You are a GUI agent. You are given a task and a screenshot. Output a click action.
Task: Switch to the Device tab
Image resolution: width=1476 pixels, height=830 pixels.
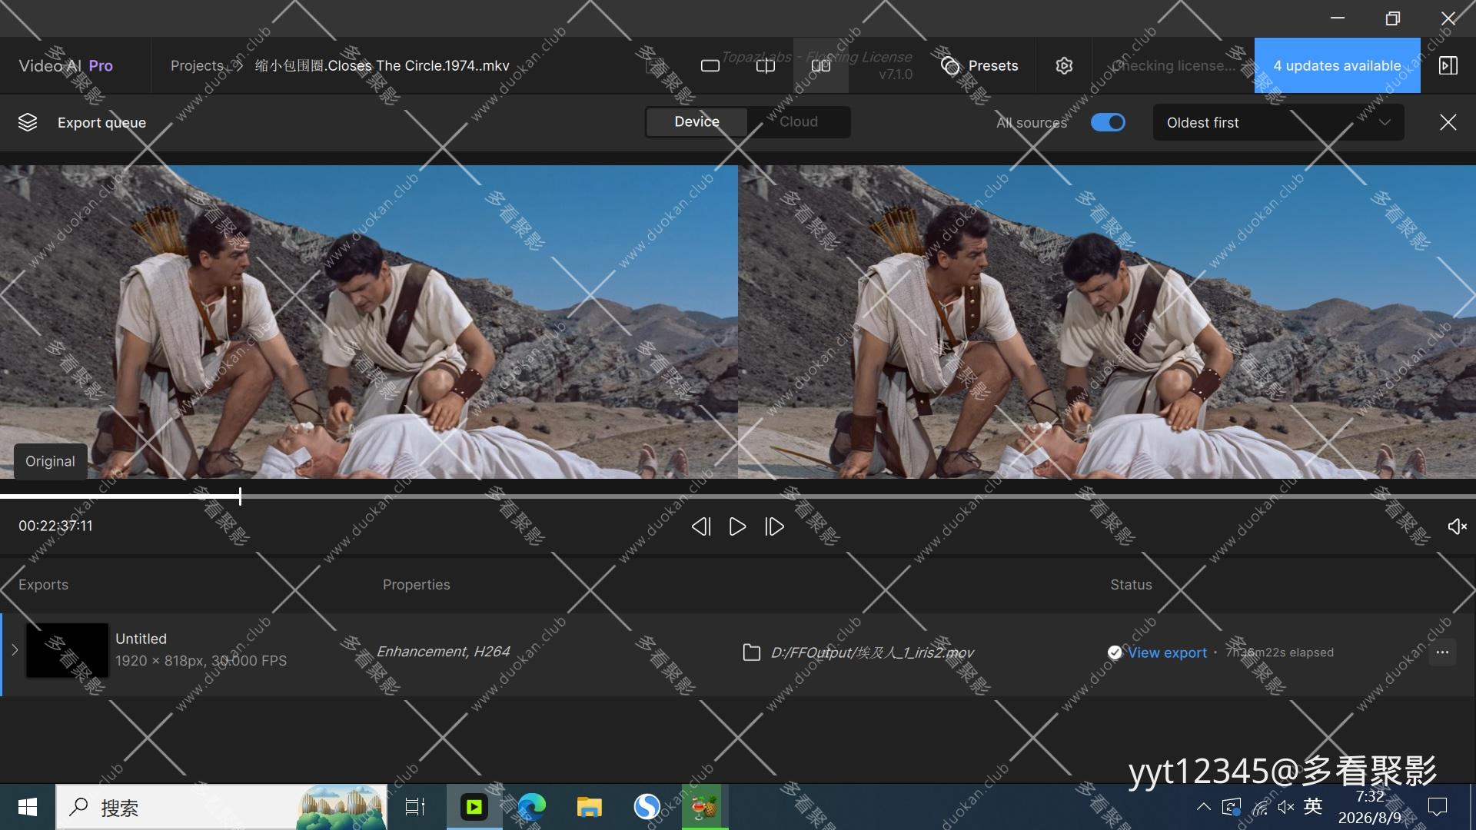pos(696,122)
